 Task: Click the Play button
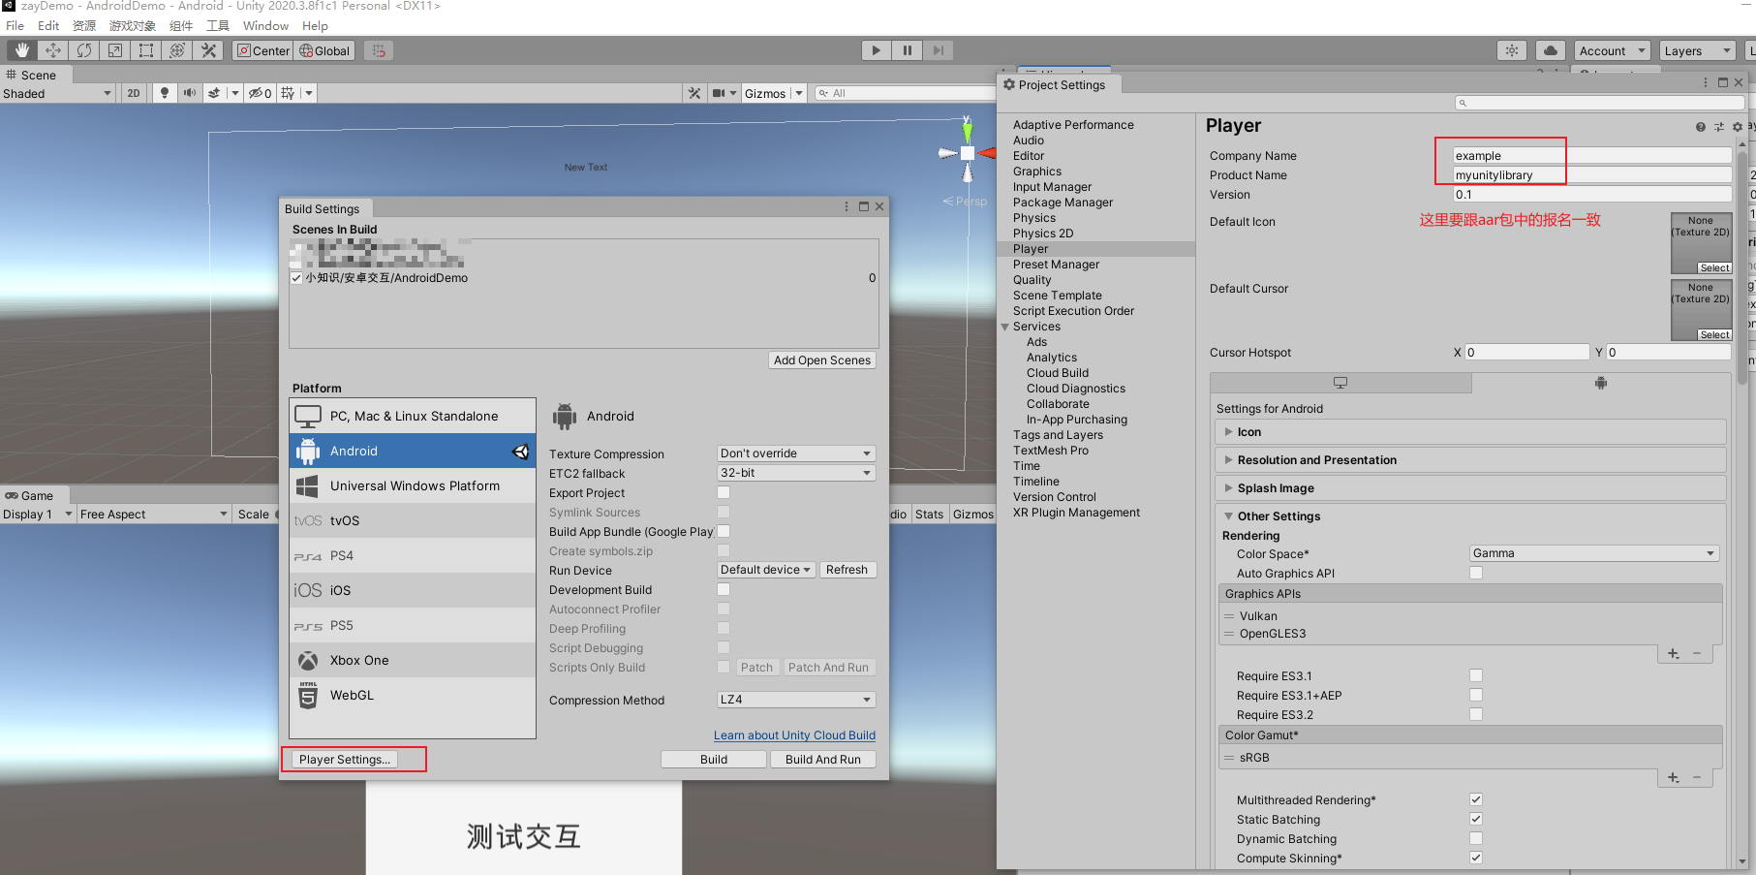876,50
